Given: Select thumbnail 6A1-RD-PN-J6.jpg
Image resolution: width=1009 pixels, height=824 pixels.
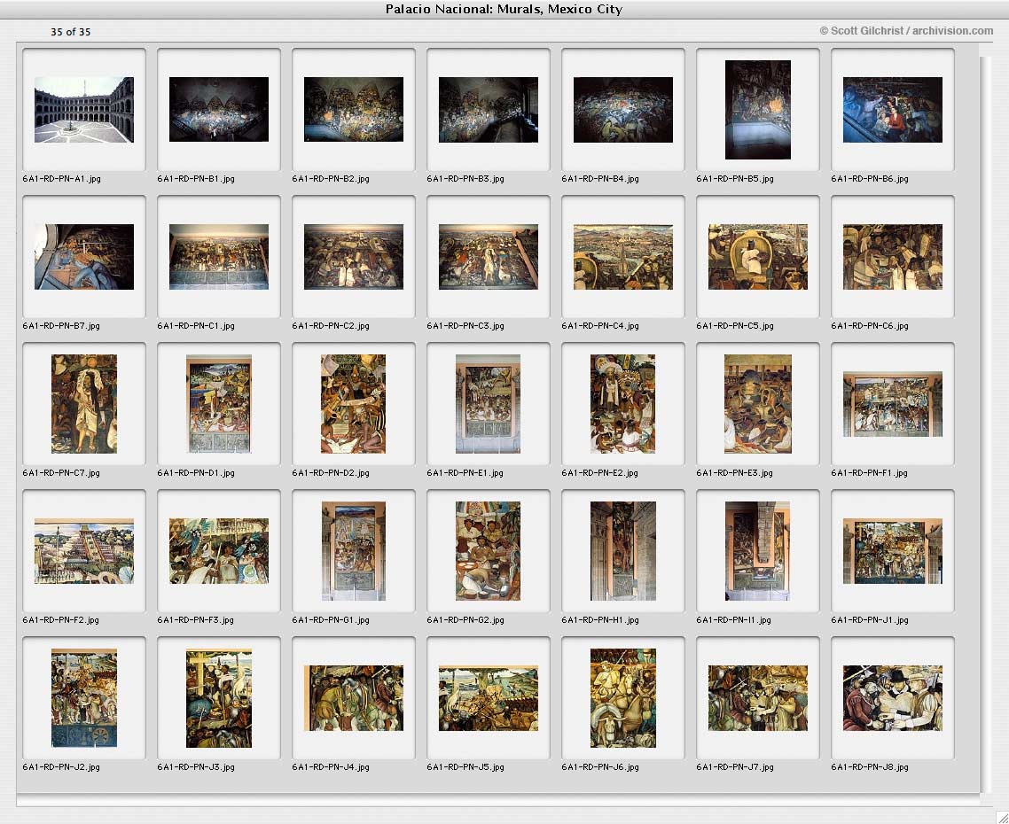Looking at the screenshot, I should coord(623,698).
